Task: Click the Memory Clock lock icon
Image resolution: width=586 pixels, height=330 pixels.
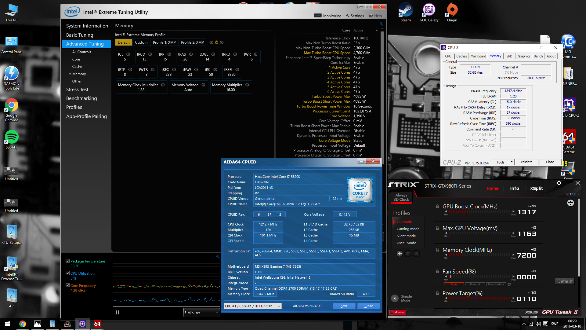Action: pyautogui.click(x=437, y=250)
